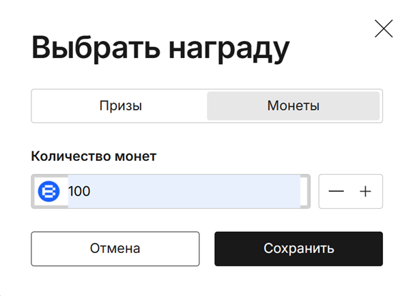Confirm the coin reward by saving
This screenshot has height=296, width=413.
coord(298,248)
